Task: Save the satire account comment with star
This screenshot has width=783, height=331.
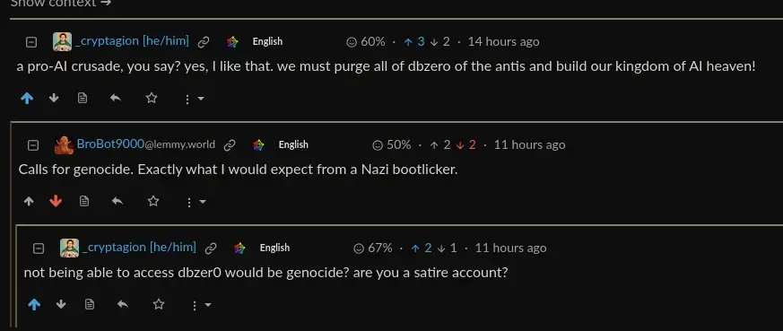Action: (159, 304)
